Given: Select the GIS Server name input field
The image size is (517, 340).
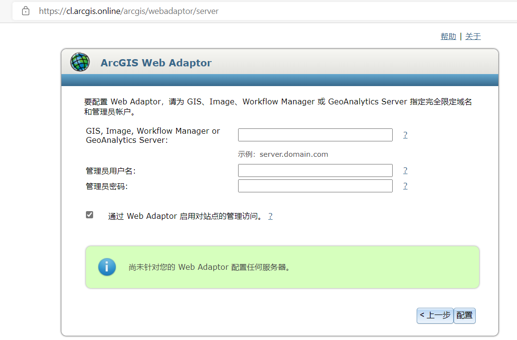Looking at the screenshot, I should pyautogui.click(x=315, y=135).
